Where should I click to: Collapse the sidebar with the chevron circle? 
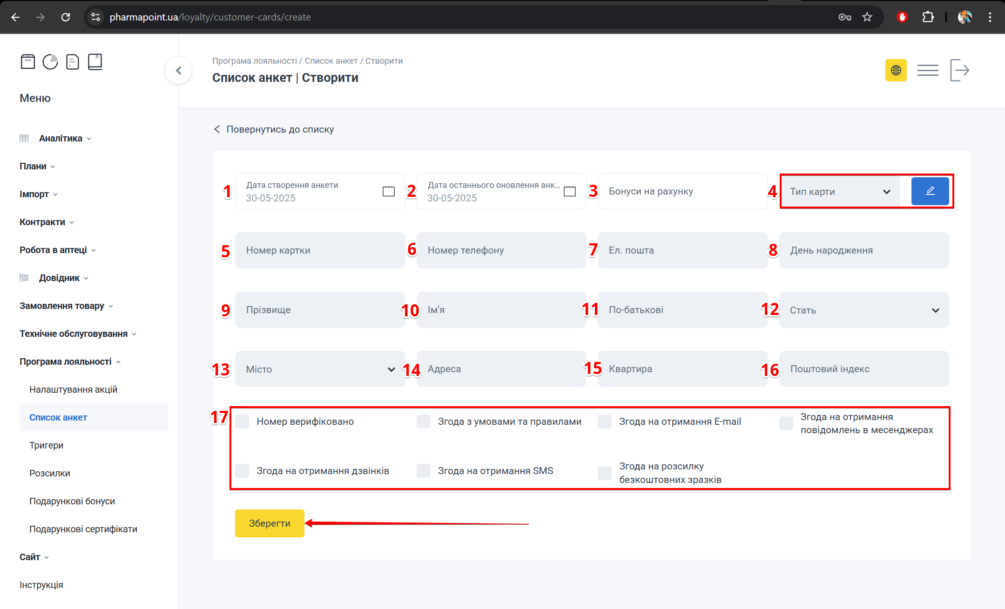(x=178, y=70)
